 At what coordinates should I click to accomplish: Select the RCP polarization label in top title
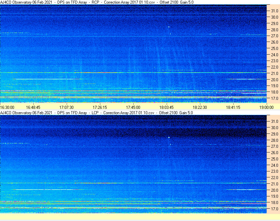(95, 2)
